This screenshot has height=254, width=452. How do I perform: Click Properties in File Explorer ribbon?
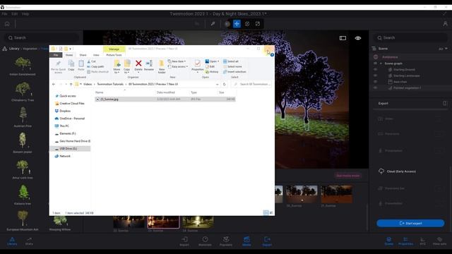pos(198,66)
